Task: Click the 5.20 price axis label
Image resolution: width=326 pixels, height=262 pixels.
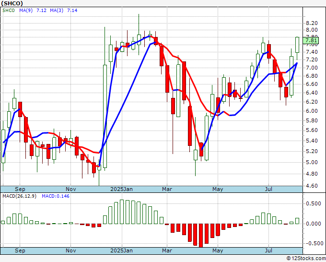Action: [x=312, y=151]
